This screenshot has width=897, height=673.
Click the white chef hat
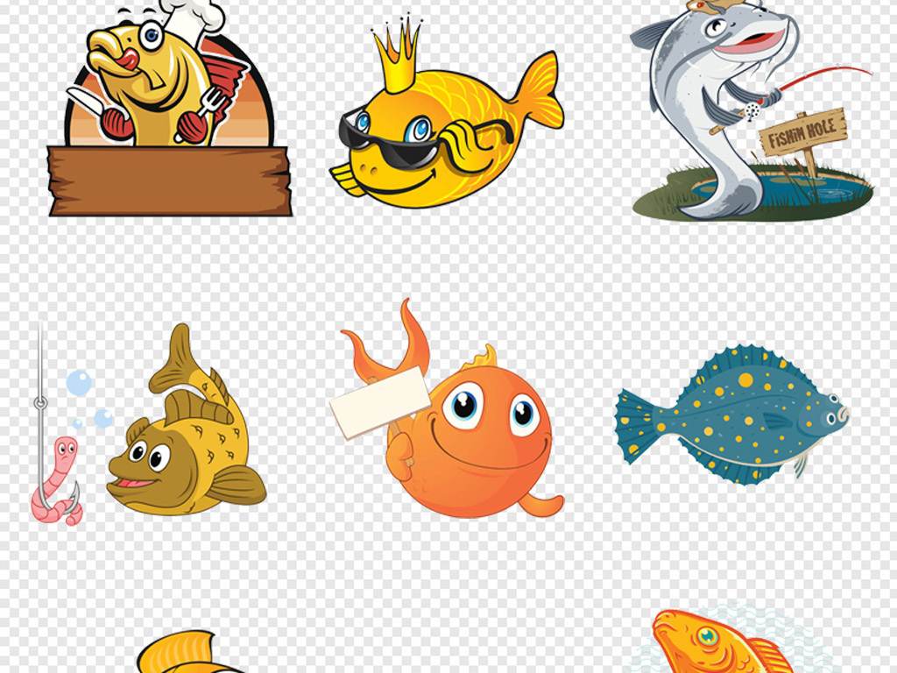pyautogui.click(x=192, y=21)
